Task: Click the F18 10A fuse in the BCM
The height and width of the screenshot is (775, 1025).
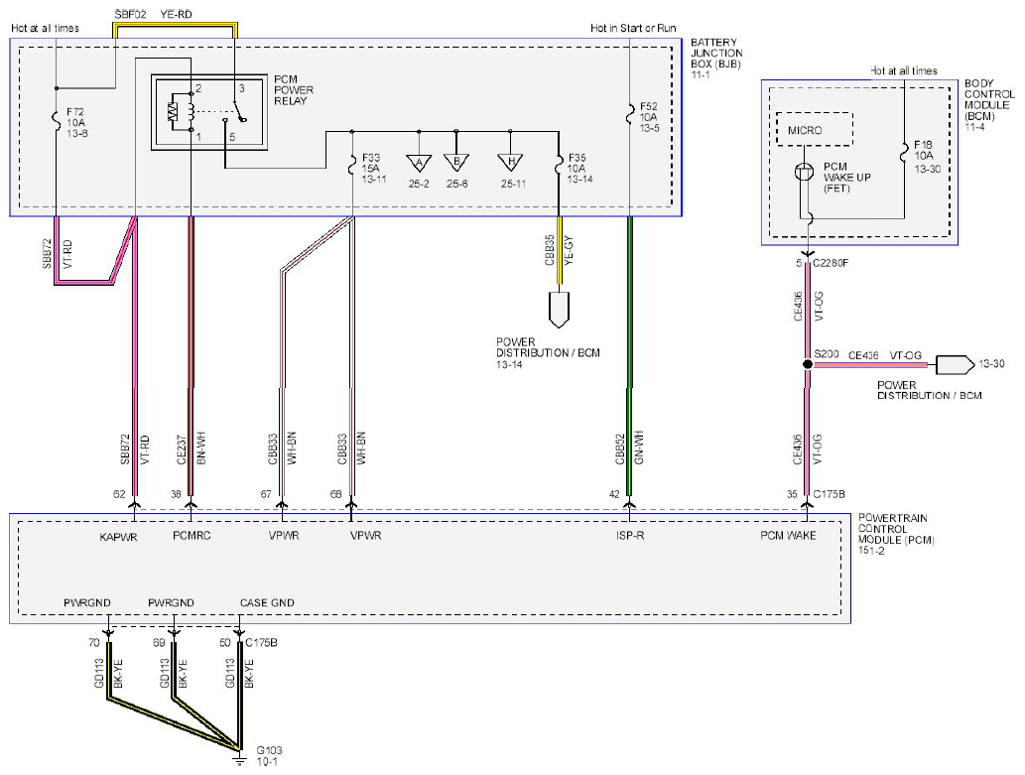Action: coord(904,153)
